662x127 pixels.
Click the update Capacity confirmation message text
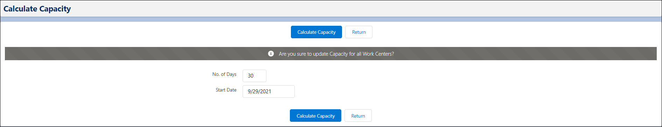click(x=336, y=54)
